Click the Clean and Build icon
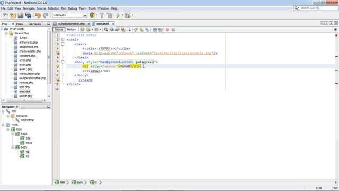This screenshot has height=191, width=339. click(110, 15)
